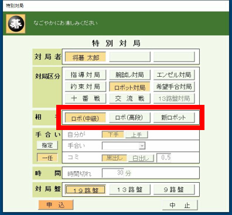Choose 十番戦 match type
This screenshot has width=232, height=215.
click(x=86, y=98)
